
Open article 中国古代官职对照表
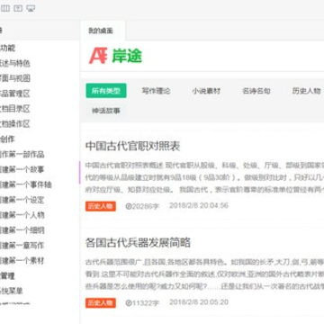[133, 146]
